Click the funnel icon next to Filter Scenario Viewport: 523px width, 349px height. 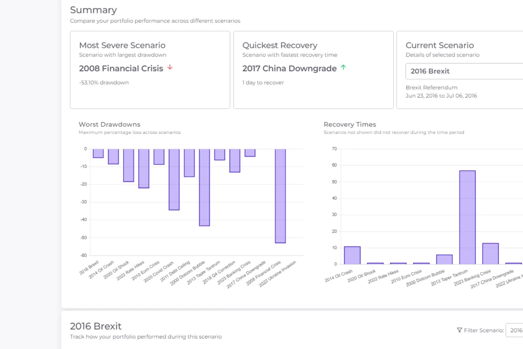coord(459,330)
